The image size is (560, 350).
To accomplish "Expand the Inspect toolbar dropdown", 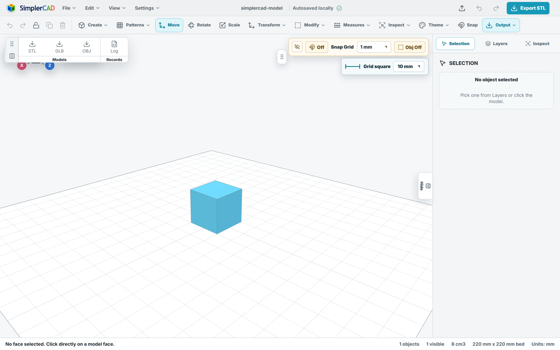I will (x=394, y=25).
